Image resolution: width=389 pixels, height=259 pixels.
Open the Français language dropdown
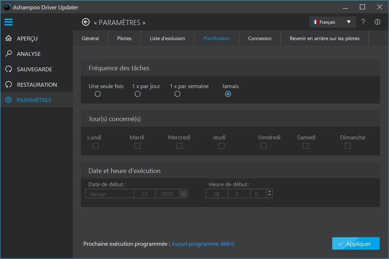click(332, 22)
